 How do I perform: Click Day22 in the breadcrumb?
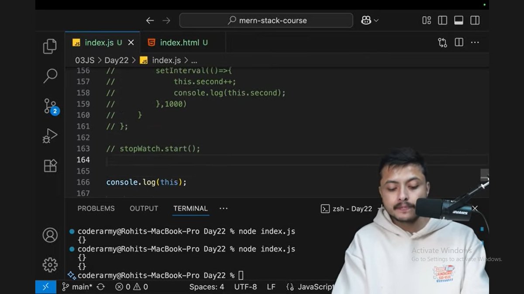click(x=117, y=61)
